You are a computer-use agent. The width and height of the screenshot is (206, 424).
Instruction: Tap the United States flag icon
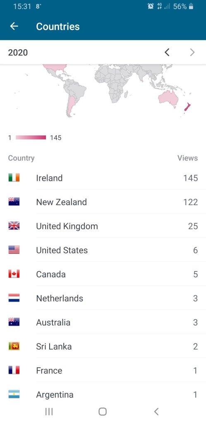tap(14, 250)
